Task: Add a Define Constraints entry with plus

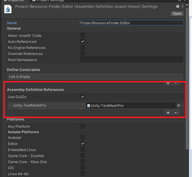Action: [x=168, y=83]
